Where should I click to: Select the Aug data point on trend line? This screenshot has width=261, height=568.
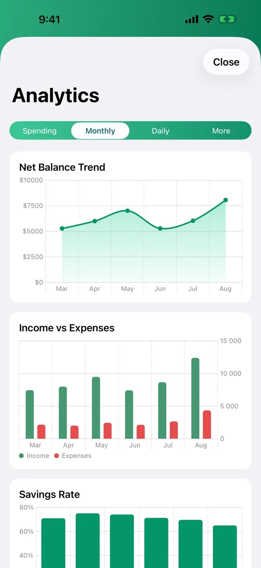(x=226, y=200)
